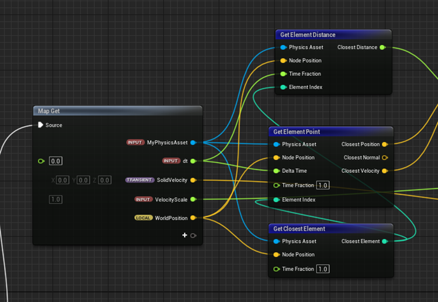This screenshot has height=302, width=438.
Task: Click the Source exec pin on Map Get
Action: [40, 125]
